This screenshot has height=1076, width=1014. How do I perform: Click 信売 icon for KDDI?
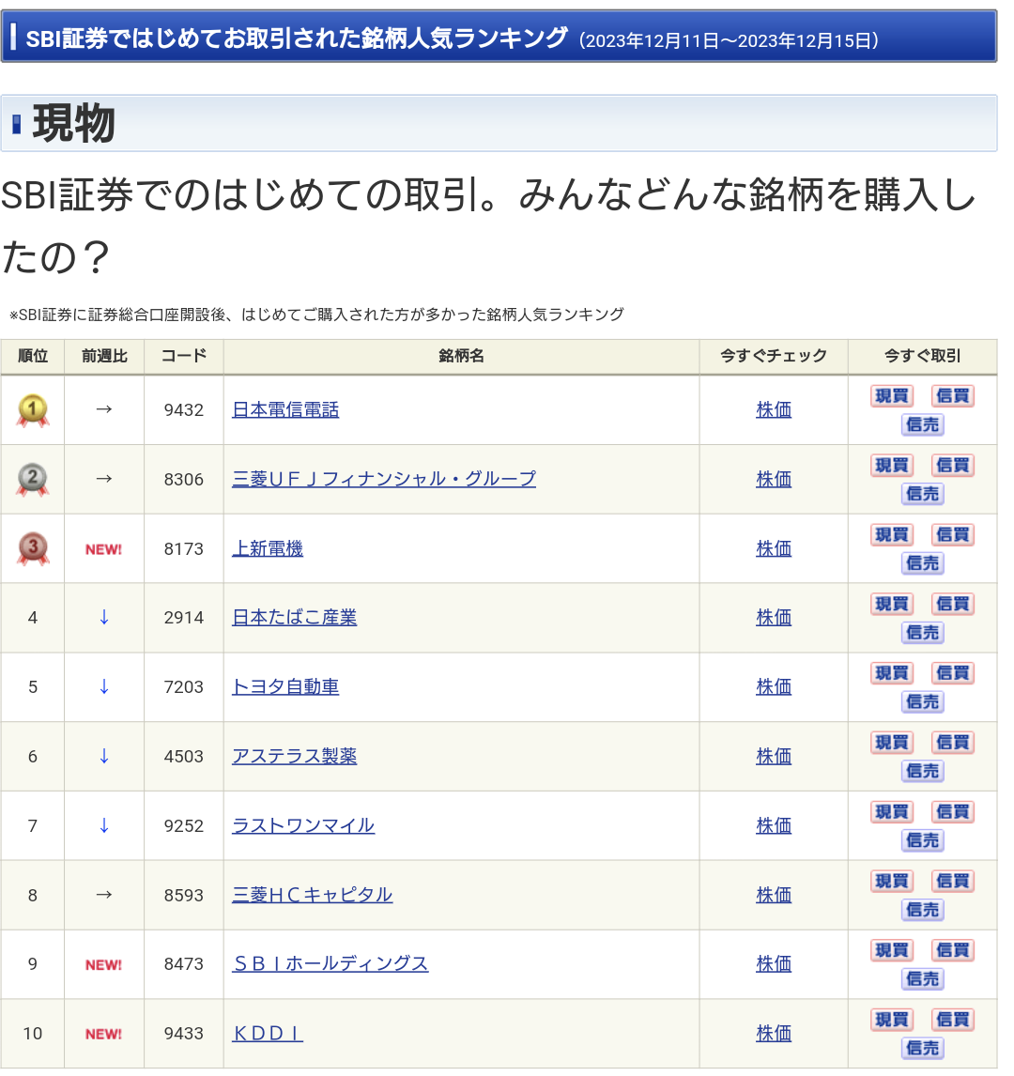[x=923, y=1049]
